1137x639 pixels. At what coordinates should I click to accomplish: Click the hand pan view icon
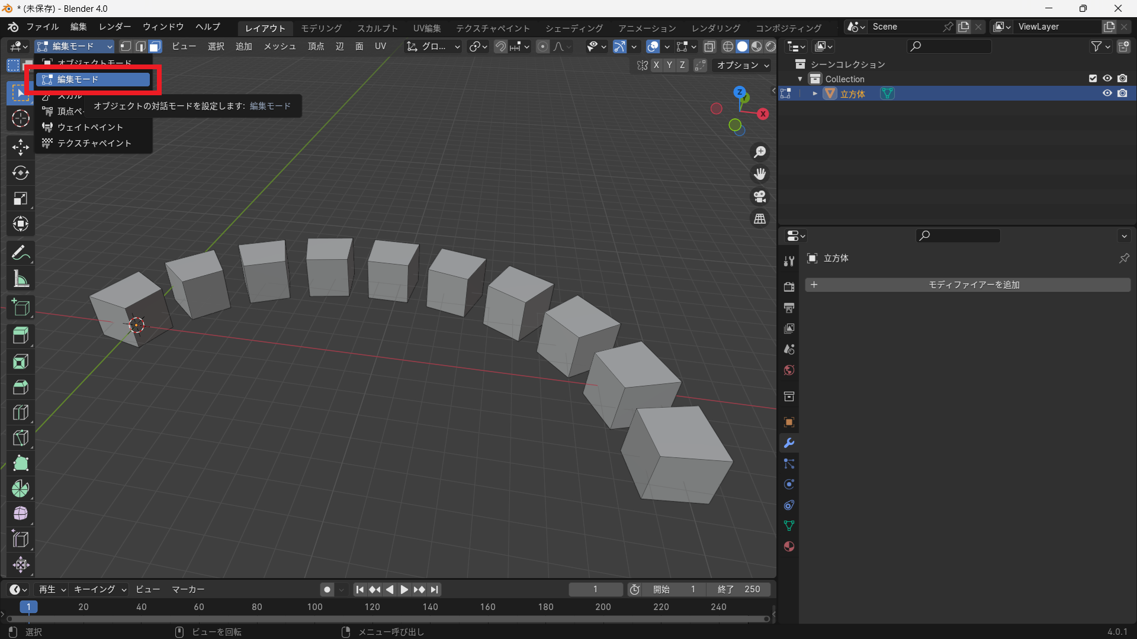point(760,174)
